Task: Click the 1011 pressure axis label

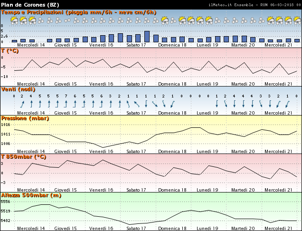Action: [5, 134]
